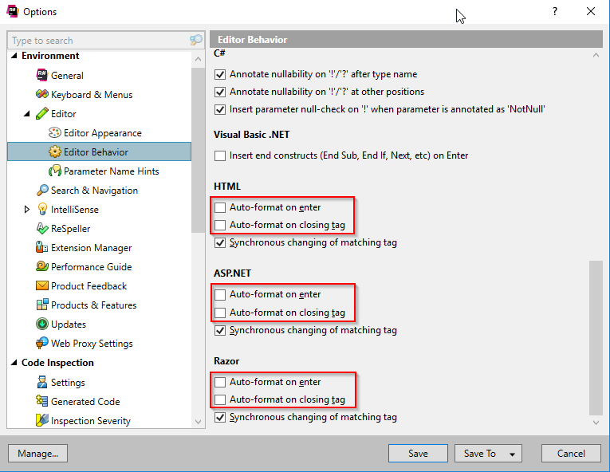Select Search & Navigation tree item
The image size is (610, 472).
pos(95,191)
